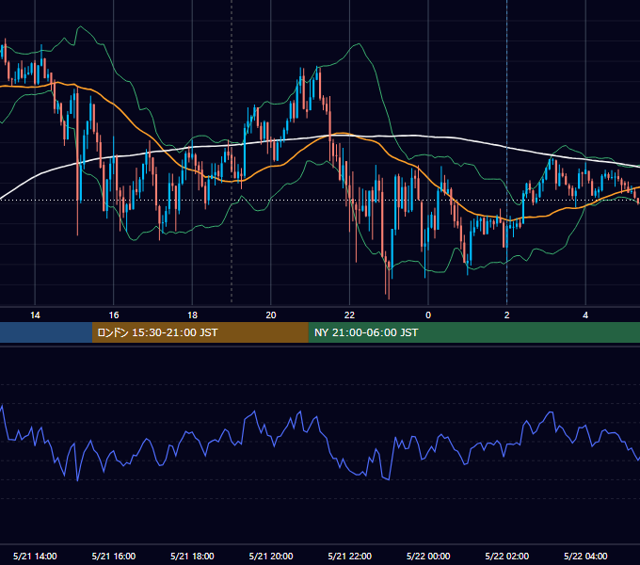Click the 5/22 02:00 date label
The image size is (640, 565).
(507, 556)
